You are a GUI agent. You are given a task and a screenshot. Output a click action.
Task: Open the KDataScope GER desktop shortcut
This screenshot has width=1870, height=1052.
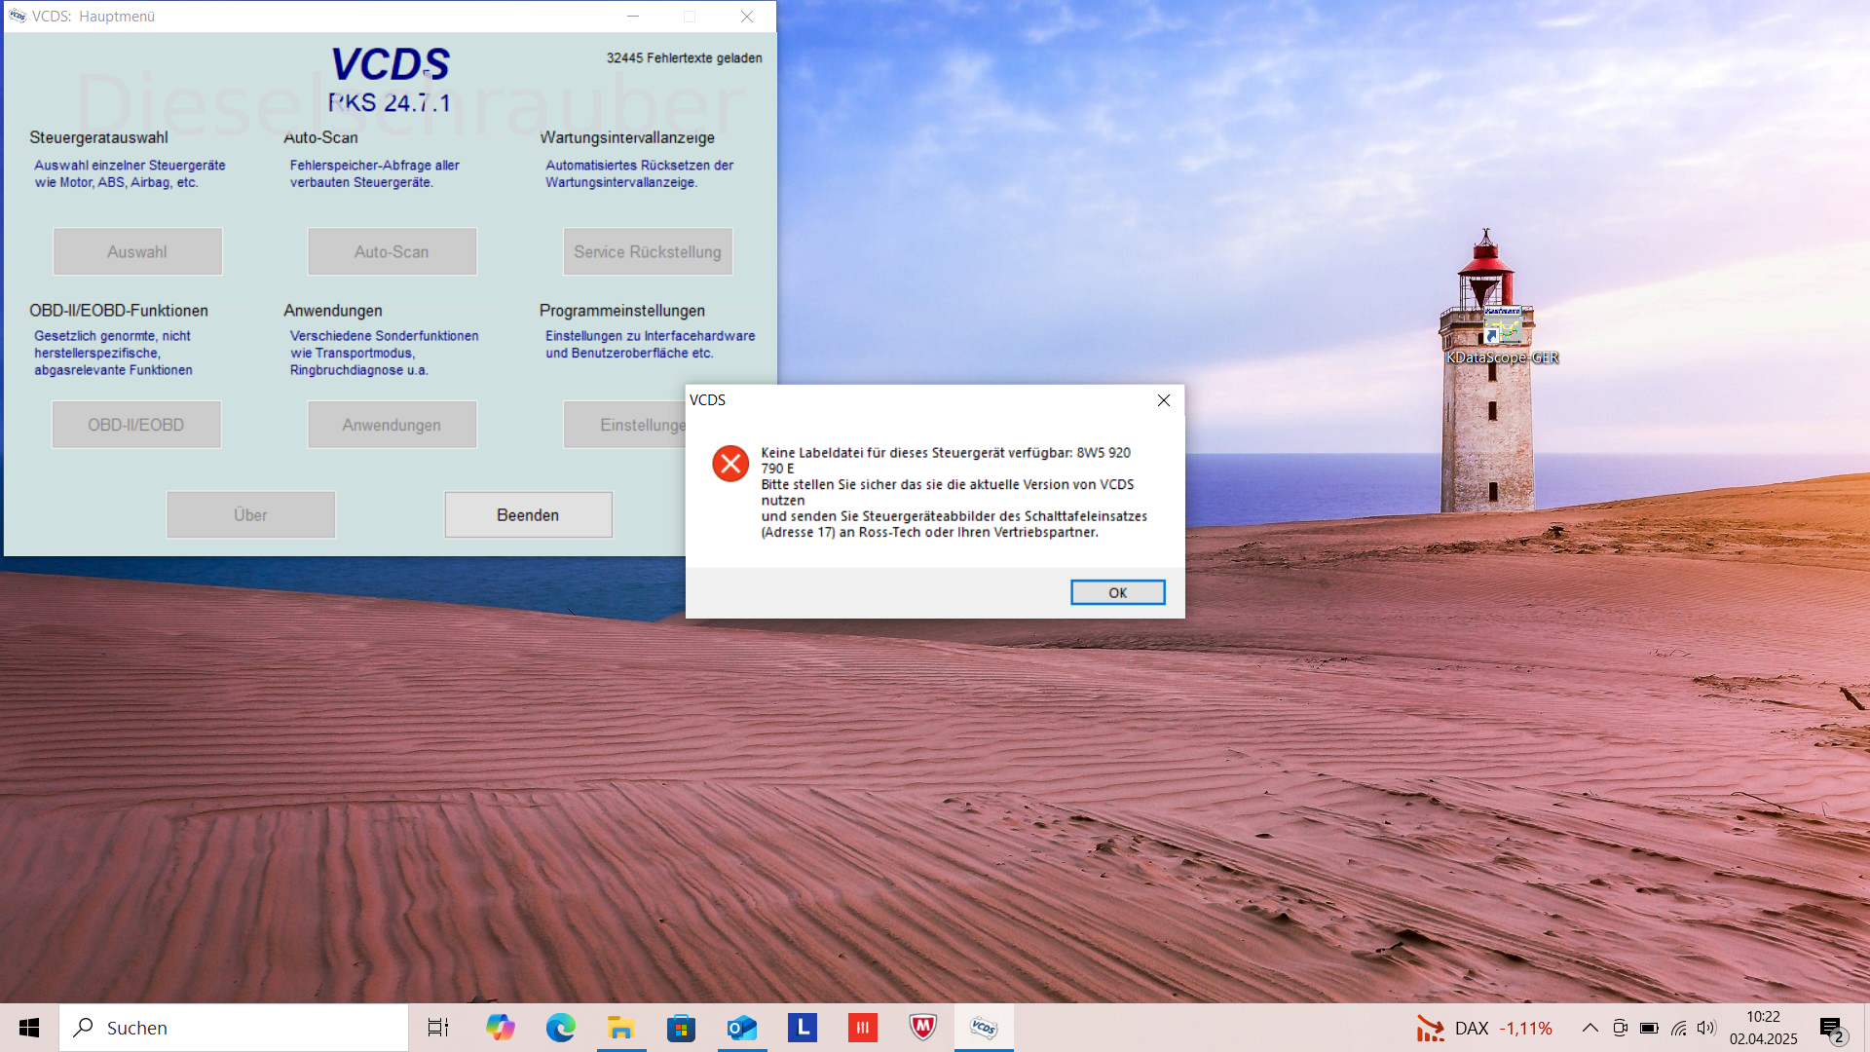click(x=1503, y=336)
